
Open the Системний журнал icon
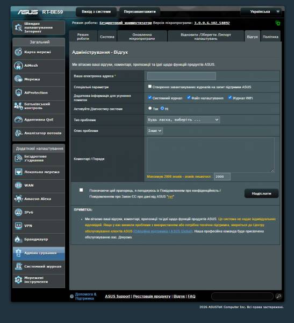point(18,266)
